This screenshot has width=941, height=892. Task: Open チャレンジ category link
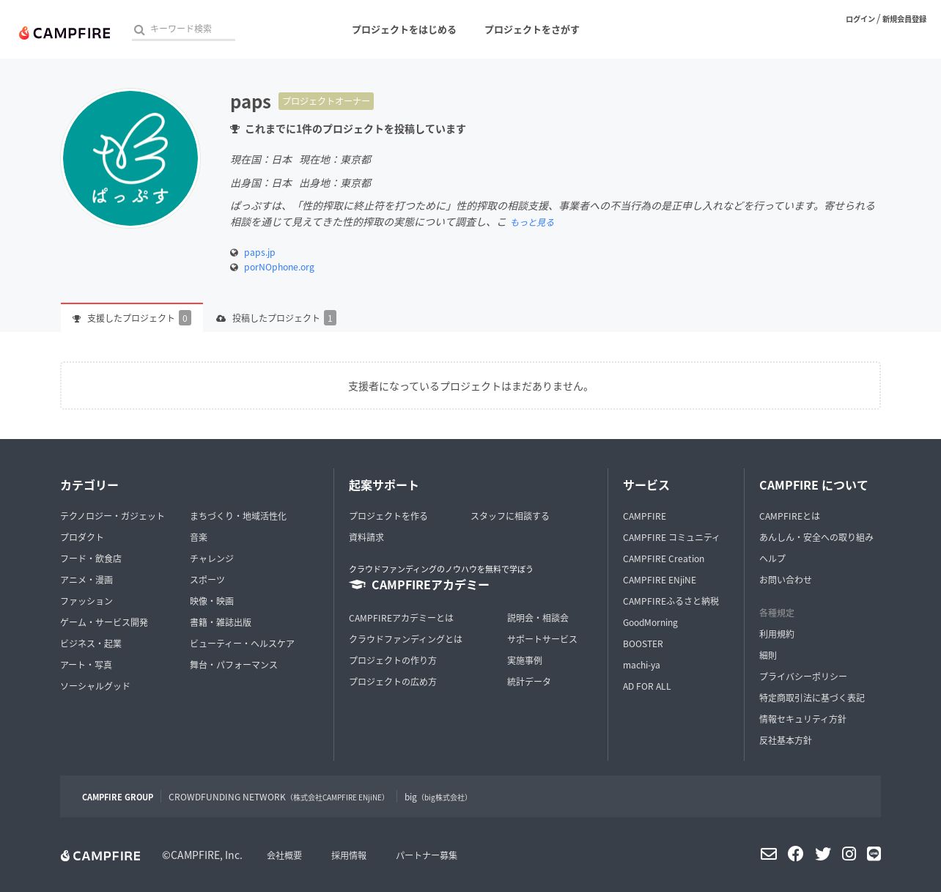(212, 559)
